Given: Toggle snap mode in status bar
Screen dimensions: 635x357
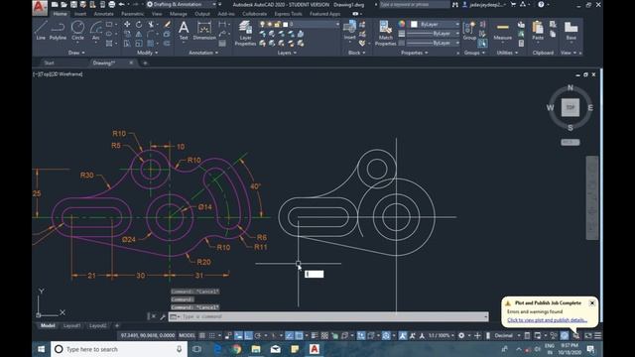Looking at the screenshot, I should (x=211, y=335).
